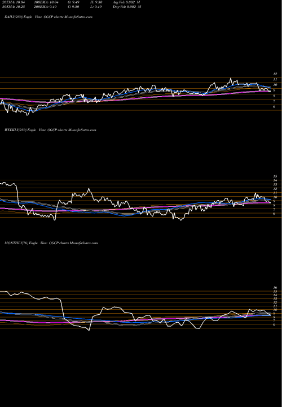Click the 6 axis label on monthly chart
282x407 pixels.
(x=274, y=324)
